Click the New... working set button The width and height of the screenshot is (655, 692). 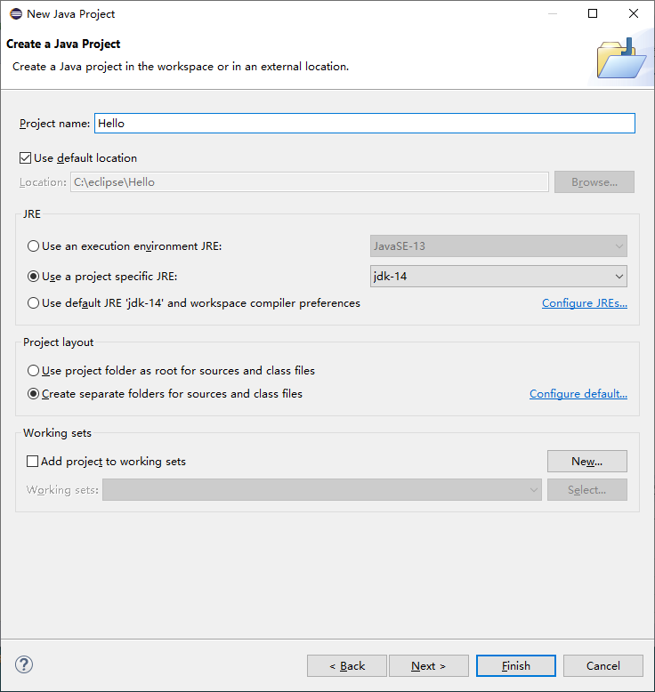coord(587,462)
